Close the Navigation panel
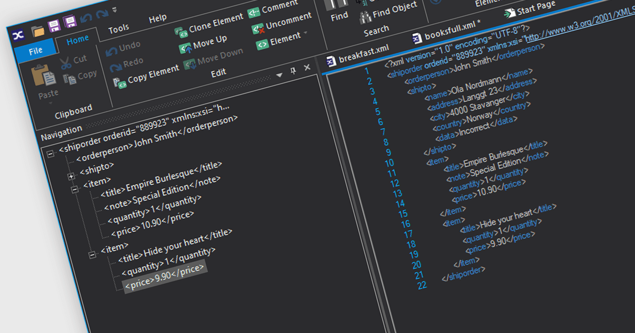635x333 pixels. point(307,68)
